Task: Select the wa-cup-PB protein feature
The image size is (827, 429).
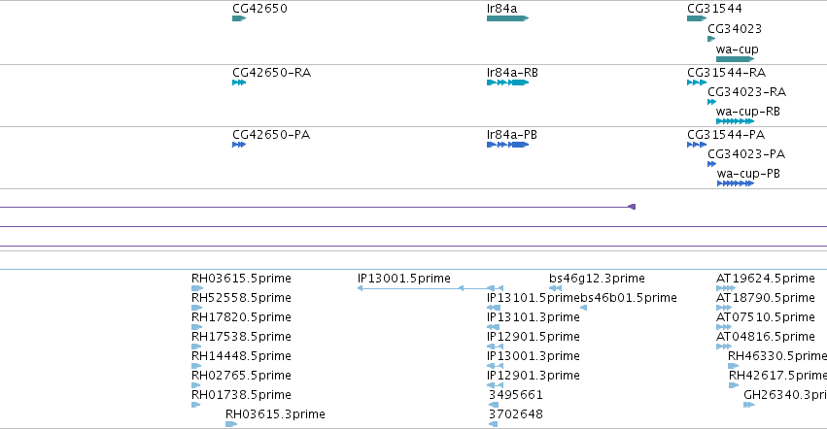Action: 736,184
